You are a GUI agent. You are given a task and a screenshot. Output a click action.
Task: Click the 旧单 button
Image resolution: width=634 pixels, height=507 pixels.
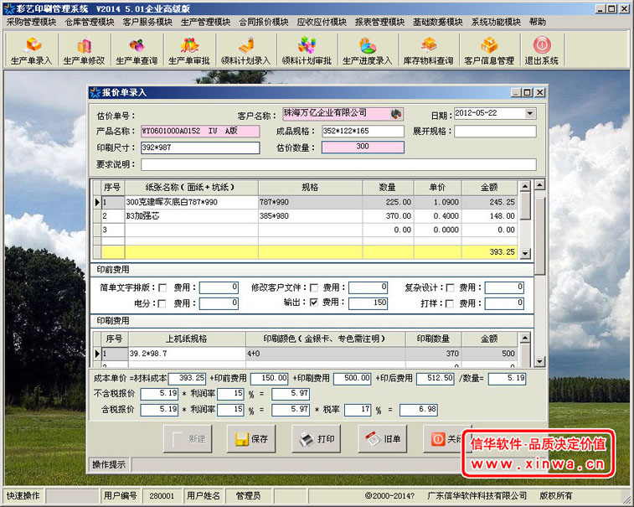(383, 439)
